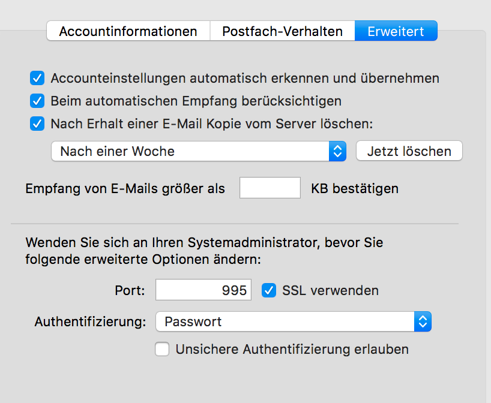
Task: Open the "Nach einer Woche" dropdown
Action: pyautogui.click(x=191, y=151)
